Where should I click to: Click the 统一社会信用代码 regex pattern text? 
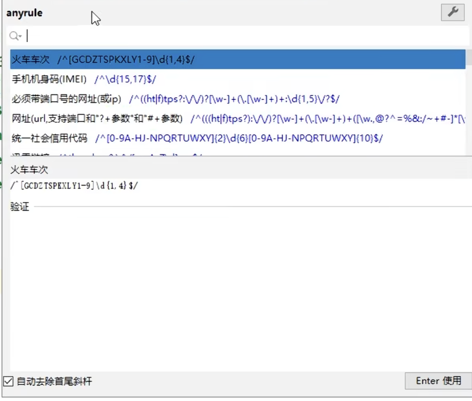tap(239, 138)
